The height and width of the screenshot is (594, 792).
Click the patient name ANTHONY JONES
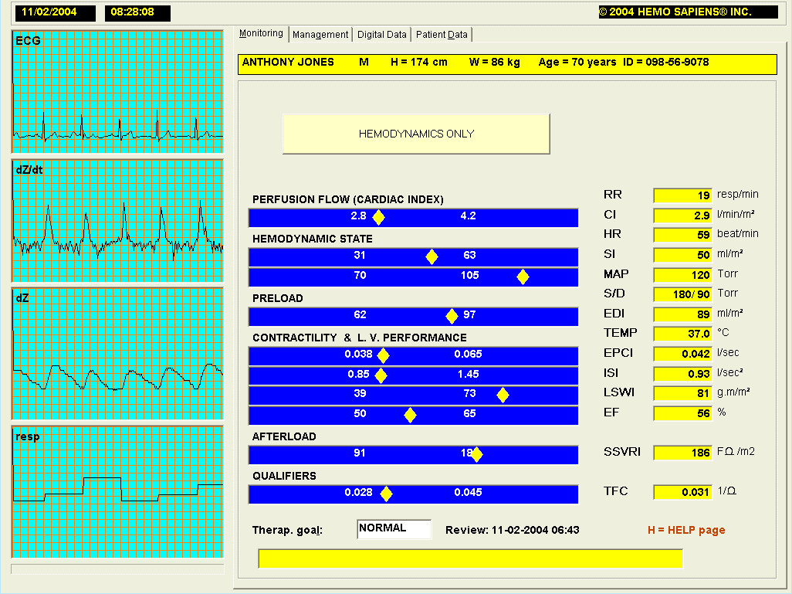pos(288,62)
